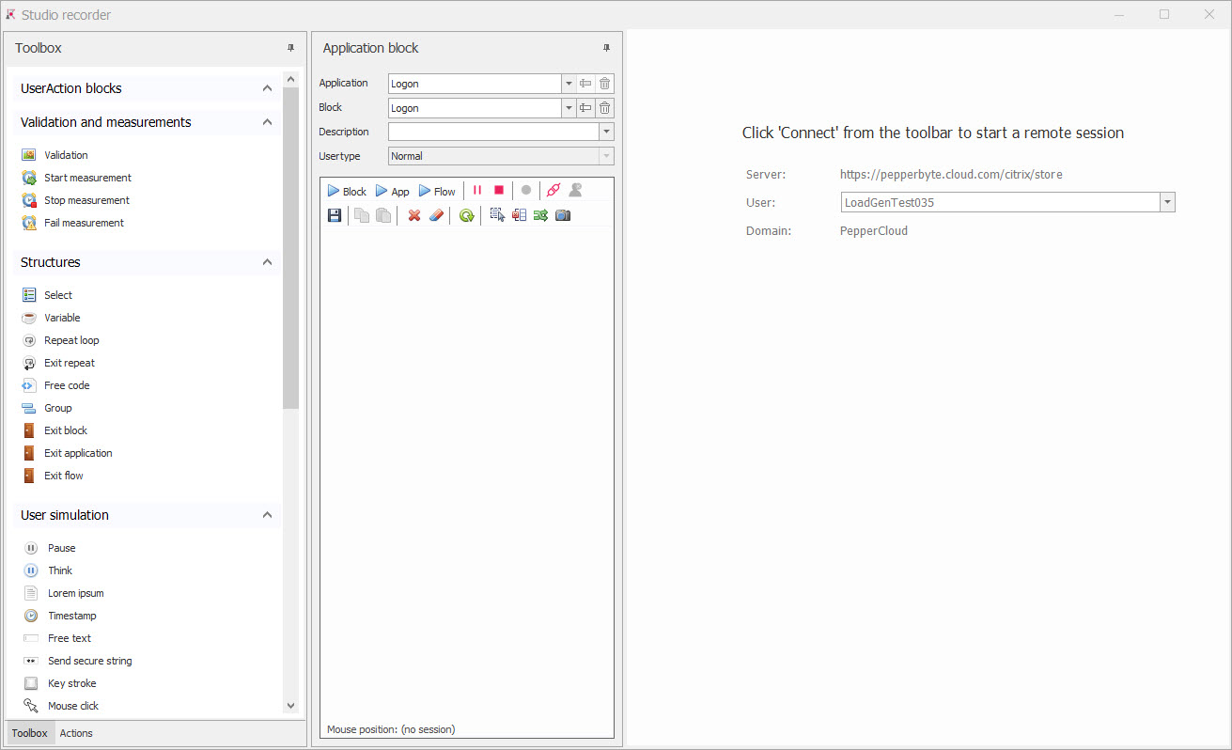Viewport: 1232px width, 750px height.
Task: Click the grey record circle icon
Action: [x=526, y=191]
